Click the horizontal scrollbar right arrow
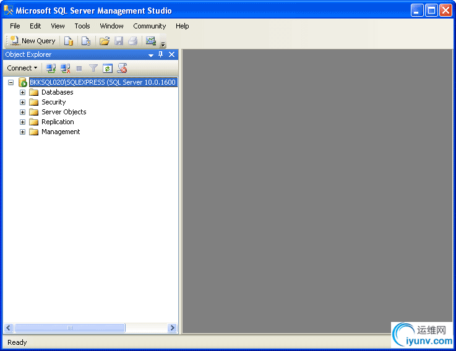Screen dimensions: 456x351 pos(173,328)
